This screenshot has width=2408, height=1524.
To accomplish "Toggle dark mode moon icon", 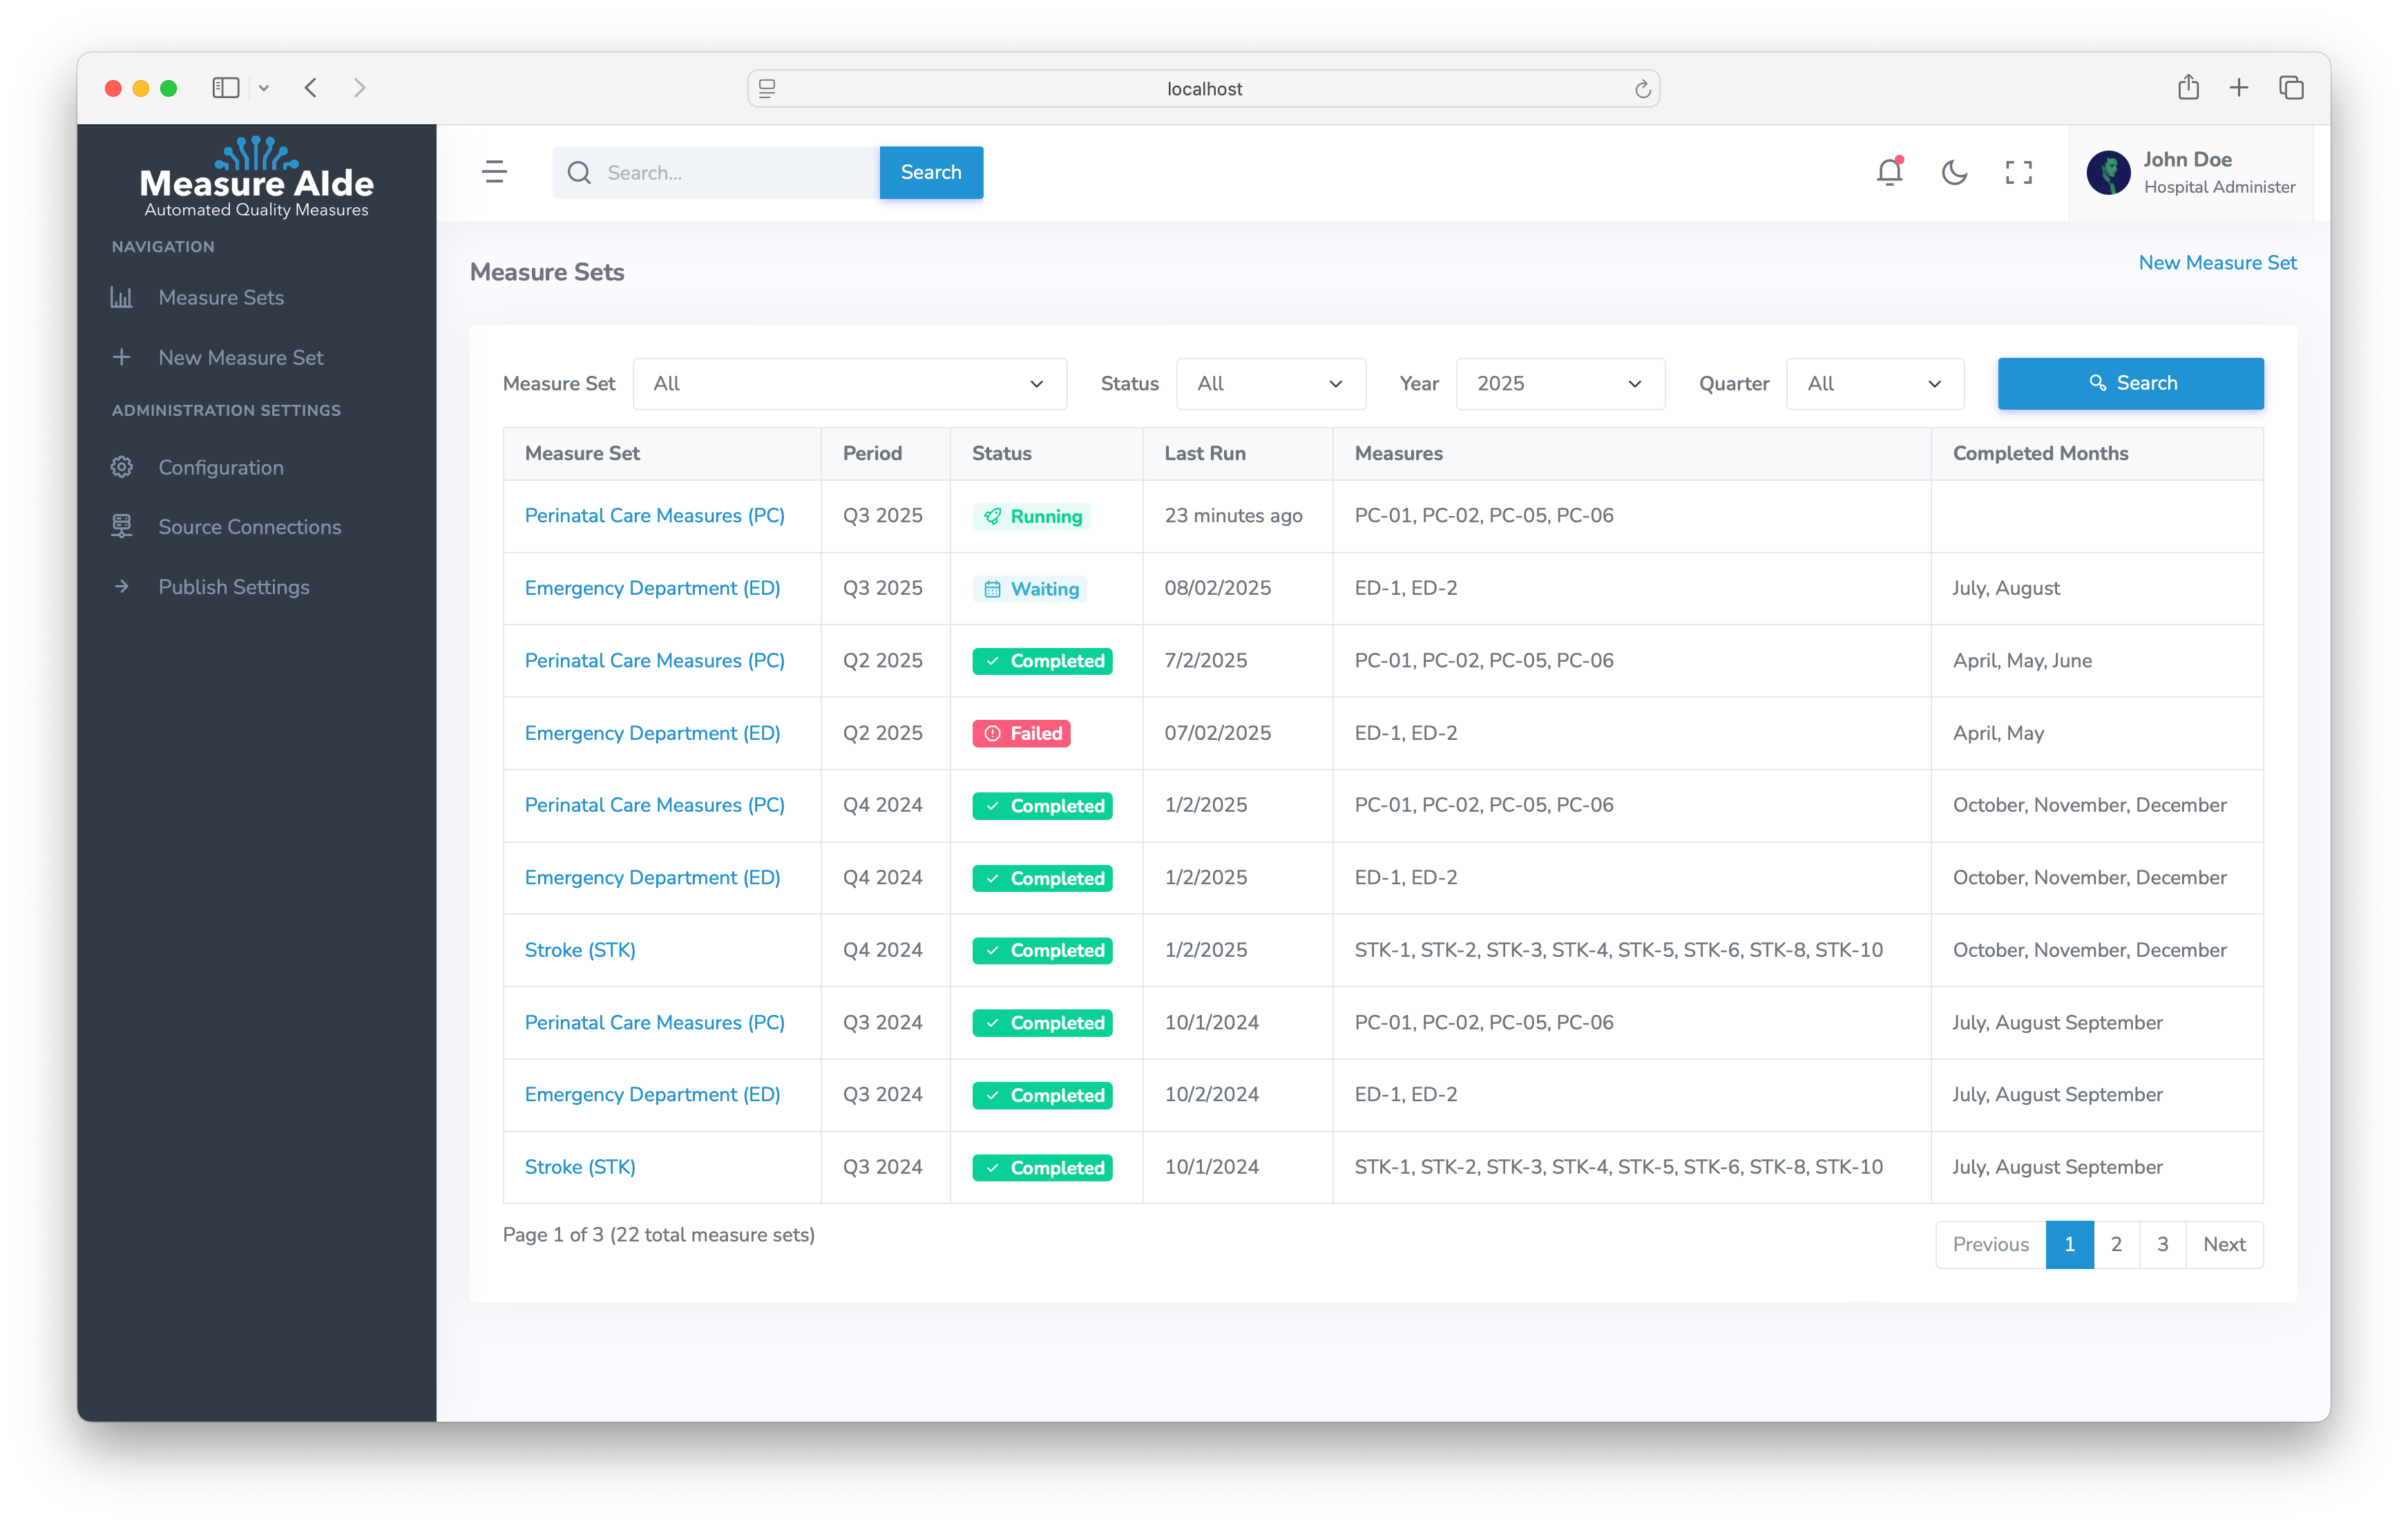I will tap(1954, 173).
